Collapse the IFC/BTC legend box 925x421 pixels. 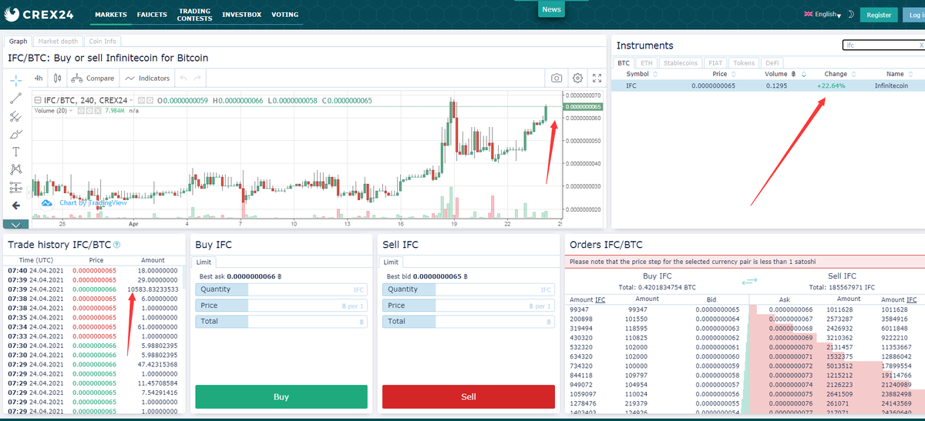point(36,100)
